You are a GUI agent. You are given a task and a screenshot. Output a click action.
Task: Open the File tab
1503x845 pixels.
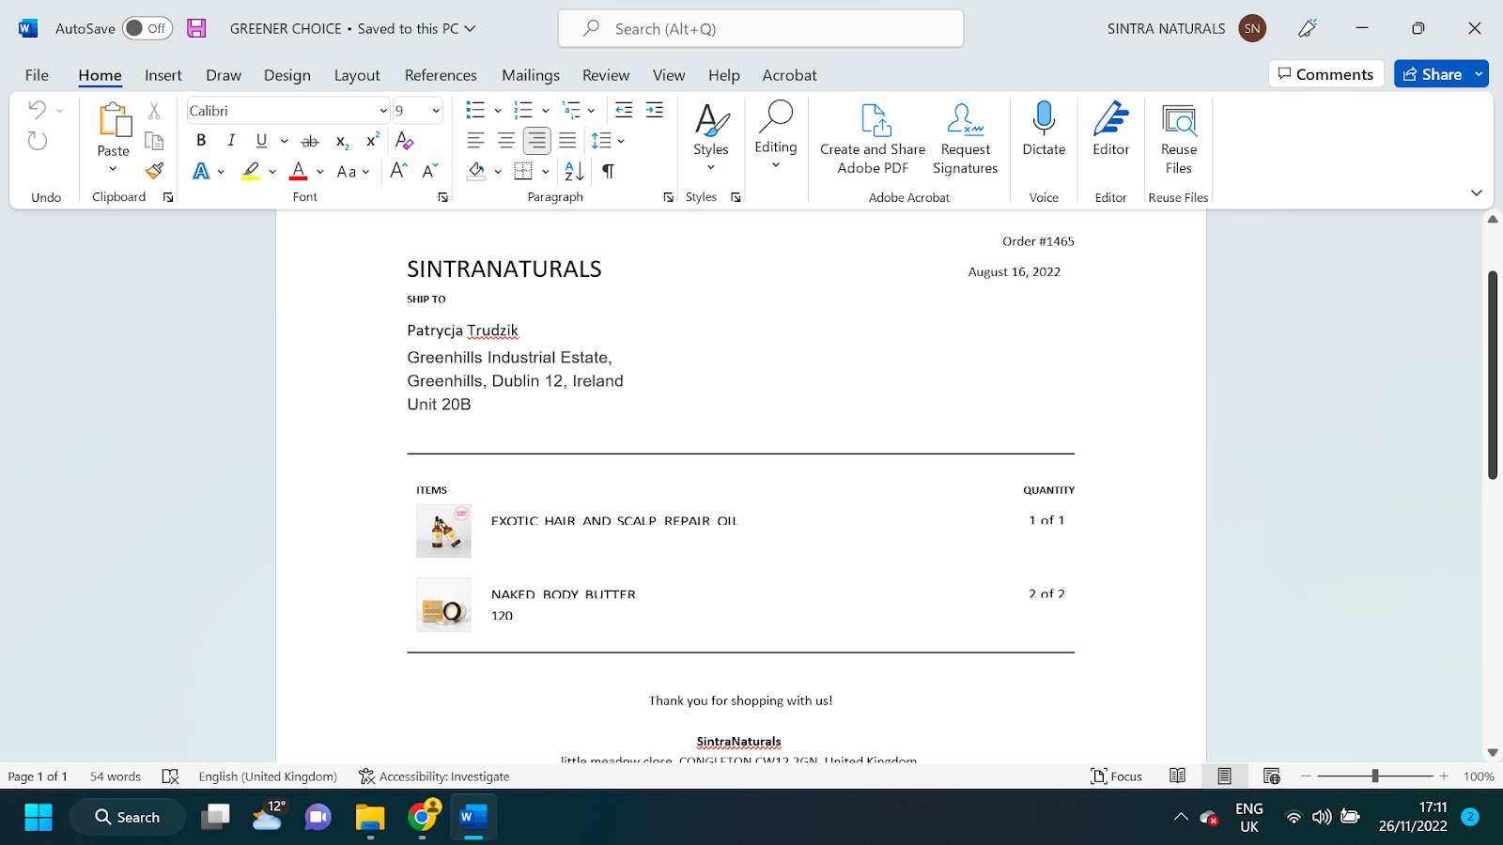click(x=37, y=75)
